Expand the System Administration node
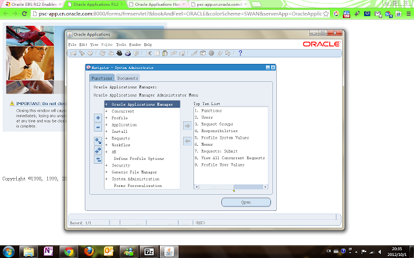 point(106,179)
